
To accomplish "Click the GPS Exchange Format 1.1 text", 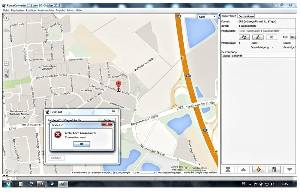I will click(x=257, y=21).
